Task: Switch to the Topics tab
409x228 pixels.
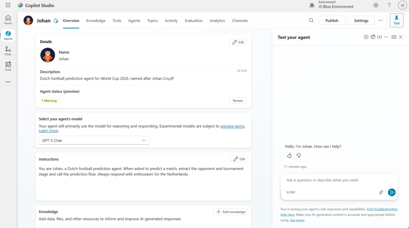Action: (152, 21)
